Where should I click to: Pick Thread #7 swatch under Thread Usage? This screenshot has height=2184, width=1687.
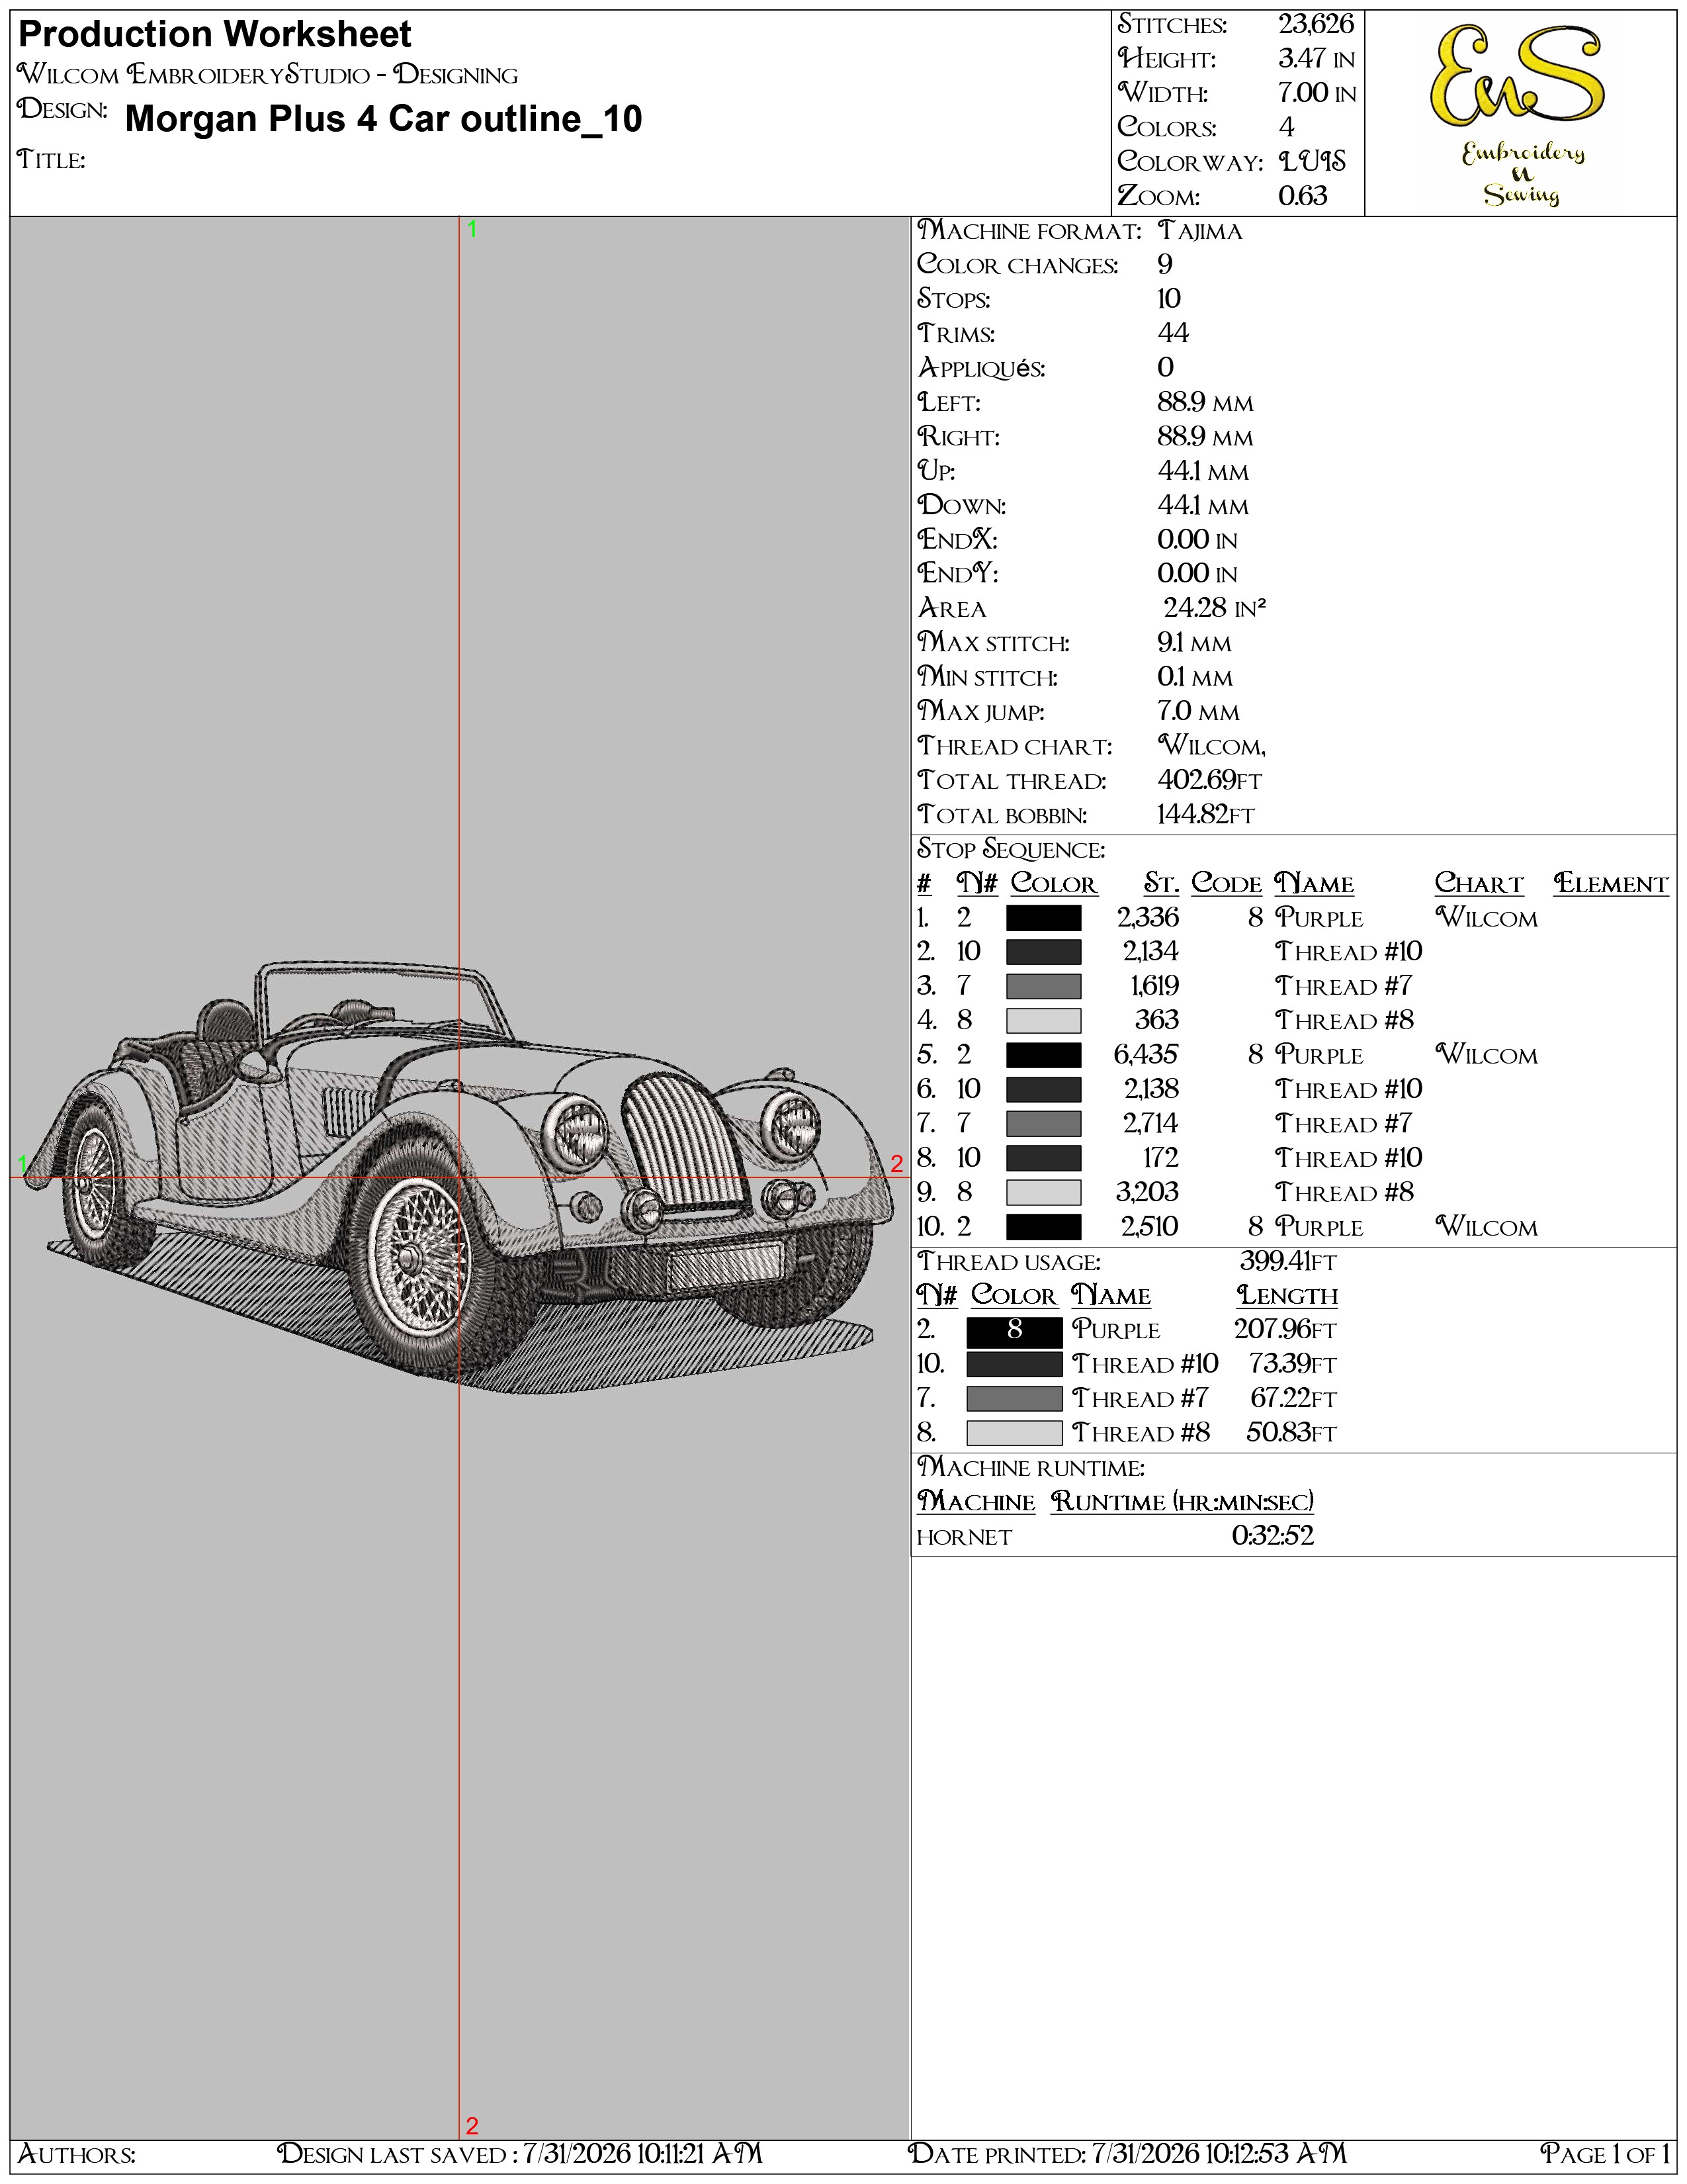coord(1014,1399)
